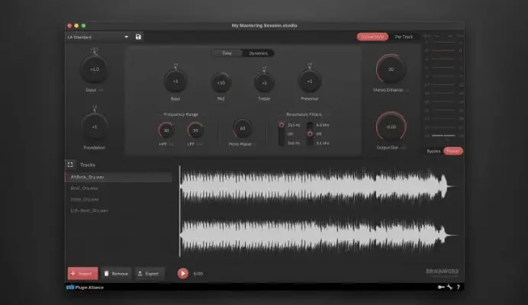
Task: Select the AltRock_Dry.wav track
Action: (x=118, y=177)
